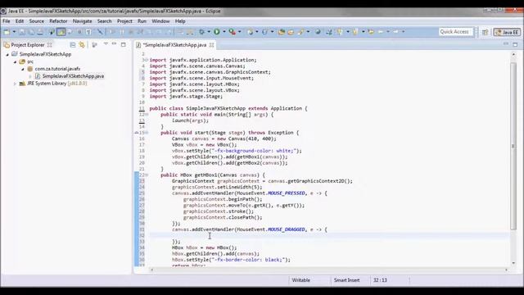The height and width of the screenshot is (295, 524).
Task: Click the Open Task toolbar icon
Action: click(291, 32)
